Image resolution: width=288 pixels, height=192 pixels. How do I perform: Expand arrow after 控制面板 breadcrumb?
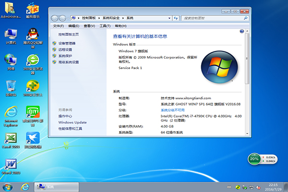[99, 18]
